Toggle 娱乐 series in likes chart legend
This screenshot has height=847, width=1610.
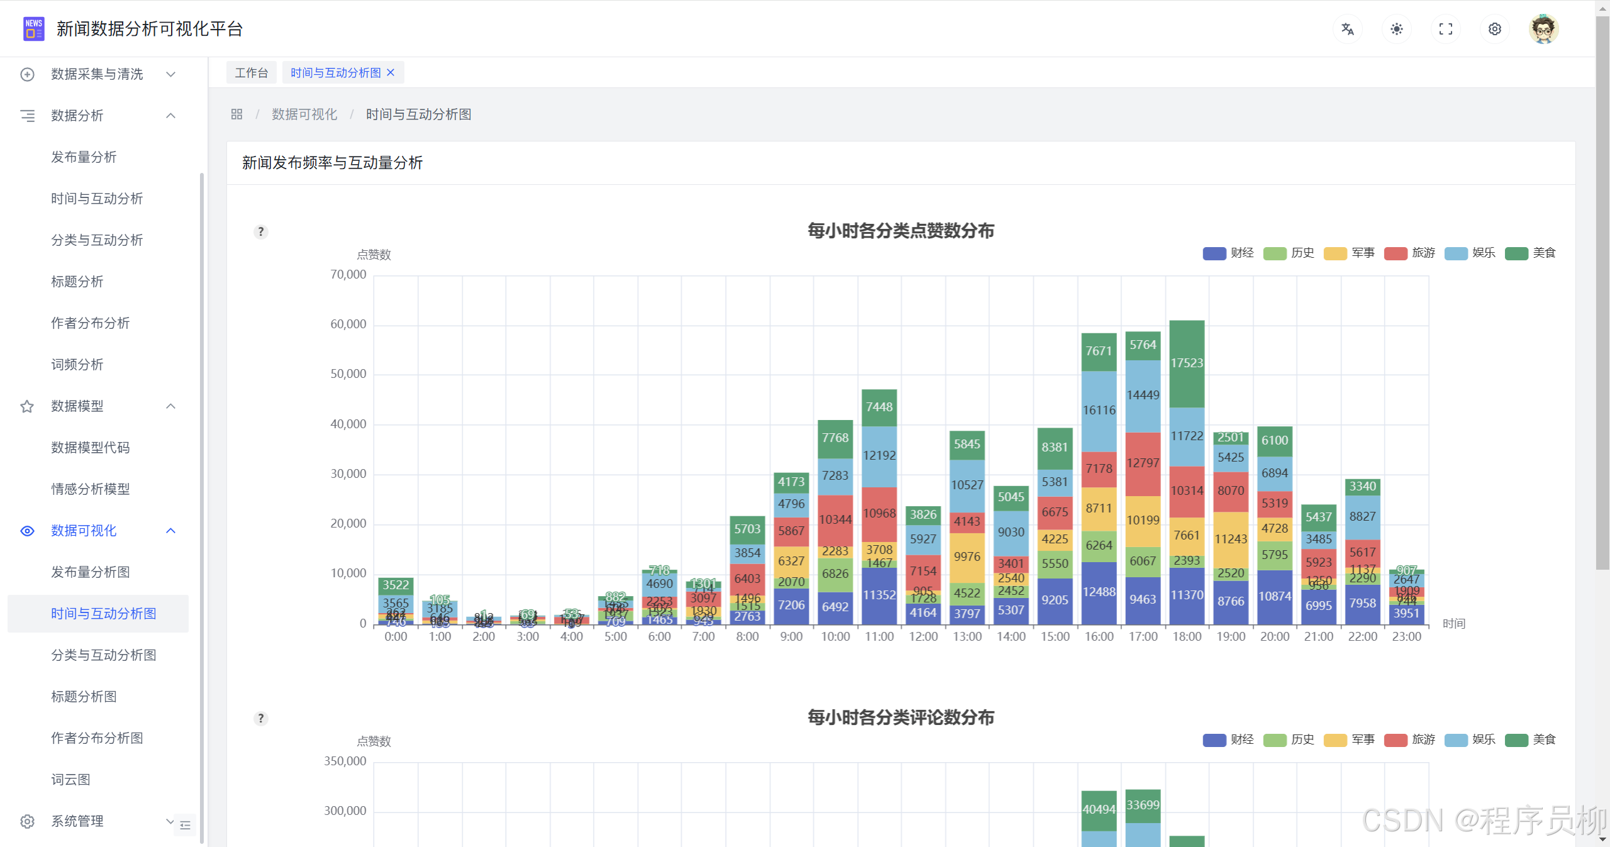pyautogui.click(x=1470, y=253)
